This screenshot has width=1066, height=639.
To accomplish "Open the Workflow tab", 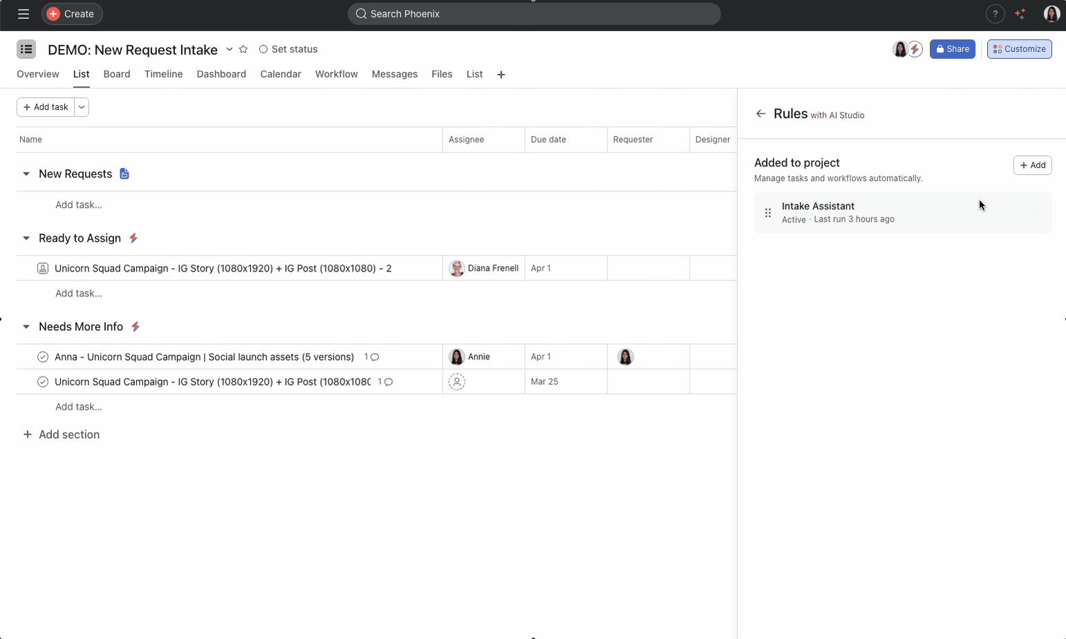I will tap(336, 74).
